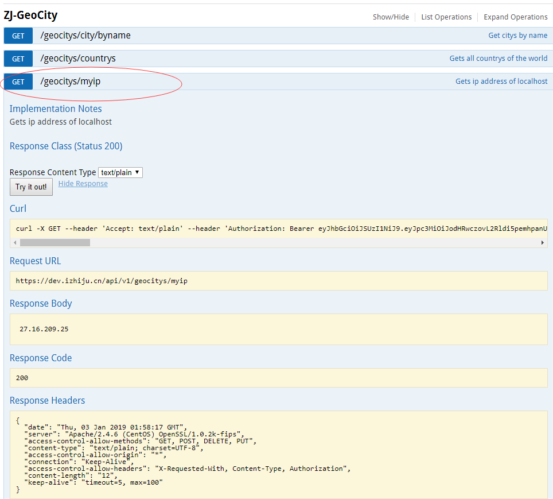Expand the /geocitys/city/byname operation
The height and width of the screenshot is (499, 553).
click(85, 36)
